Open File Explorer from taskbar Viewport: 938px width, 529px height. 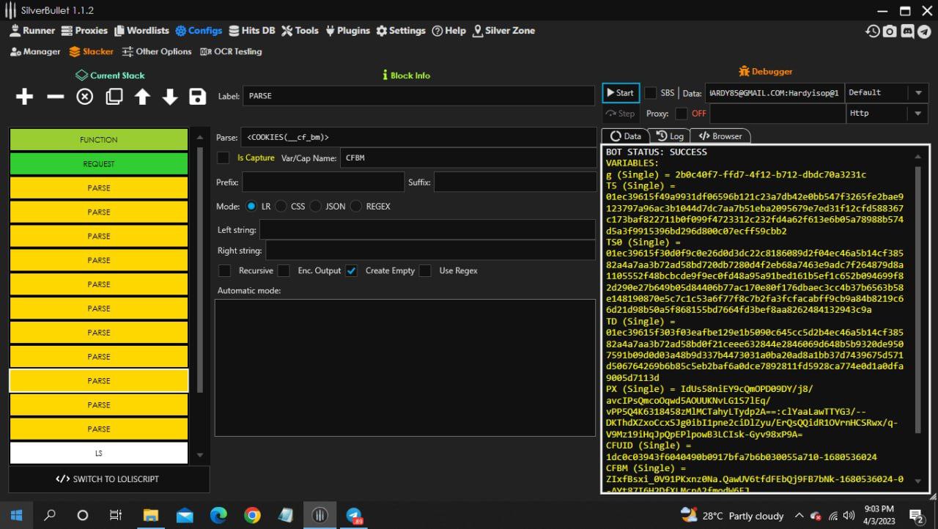coord(150,515)
